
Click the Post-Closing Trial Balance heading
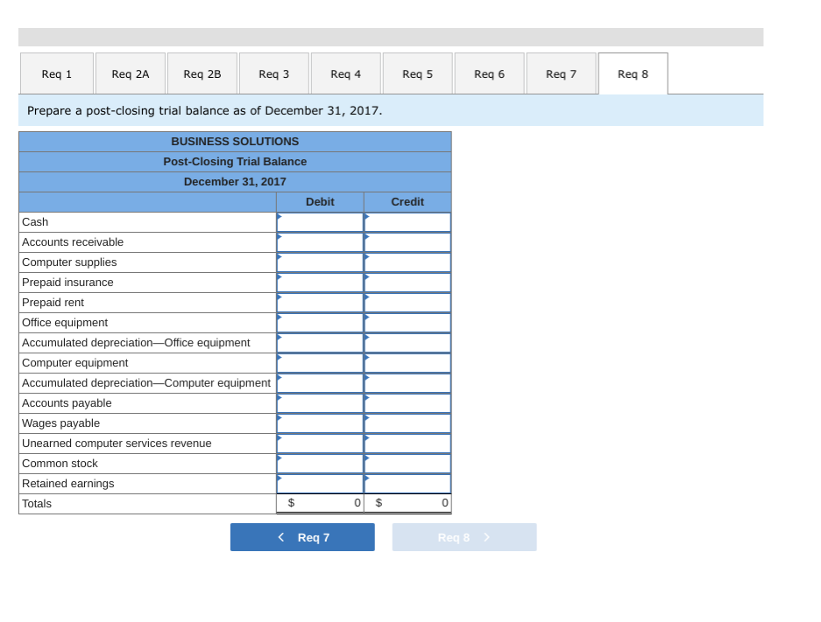point(235,162)
